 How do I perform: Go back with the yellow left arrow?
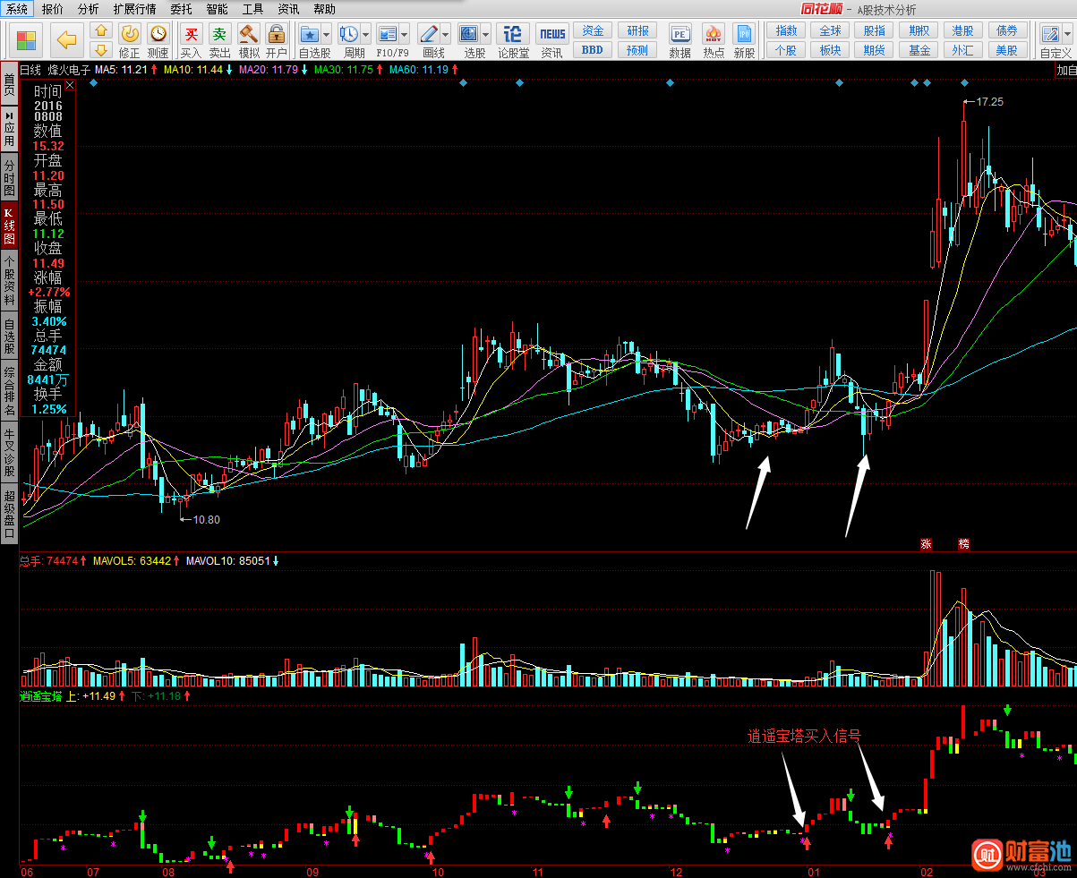(66, 40)
